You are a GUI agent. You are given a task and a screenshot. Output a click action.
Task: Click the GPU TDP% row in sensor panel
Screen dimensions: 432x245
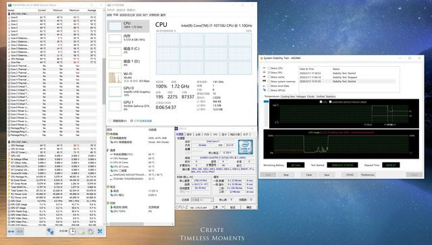click(132, 211)
